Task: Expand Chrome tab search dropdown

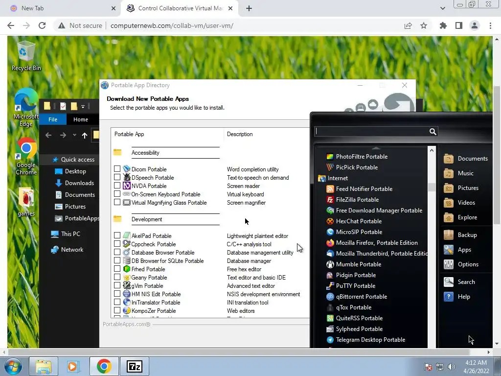Action: coord(442,8)
